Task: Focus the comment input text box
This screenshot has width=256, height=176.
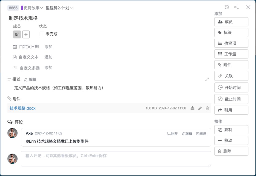Action: tap(116, 159)
